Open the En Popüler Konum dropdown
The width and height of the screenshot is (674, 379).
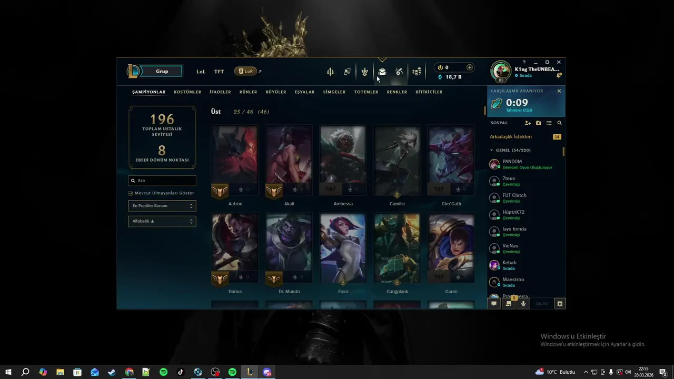(162, 206)
